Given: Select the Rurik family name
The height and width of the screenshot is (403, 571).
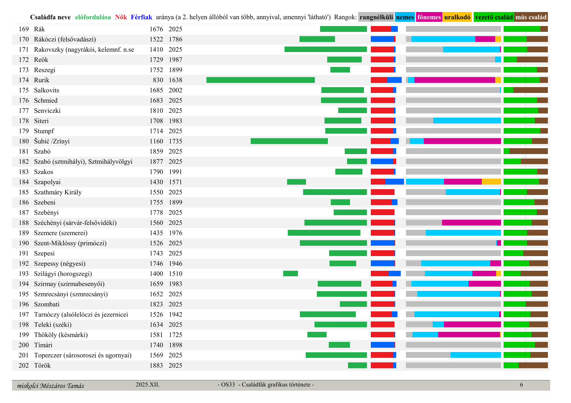Looking at the screenshot, I should (x=42, y=80).
